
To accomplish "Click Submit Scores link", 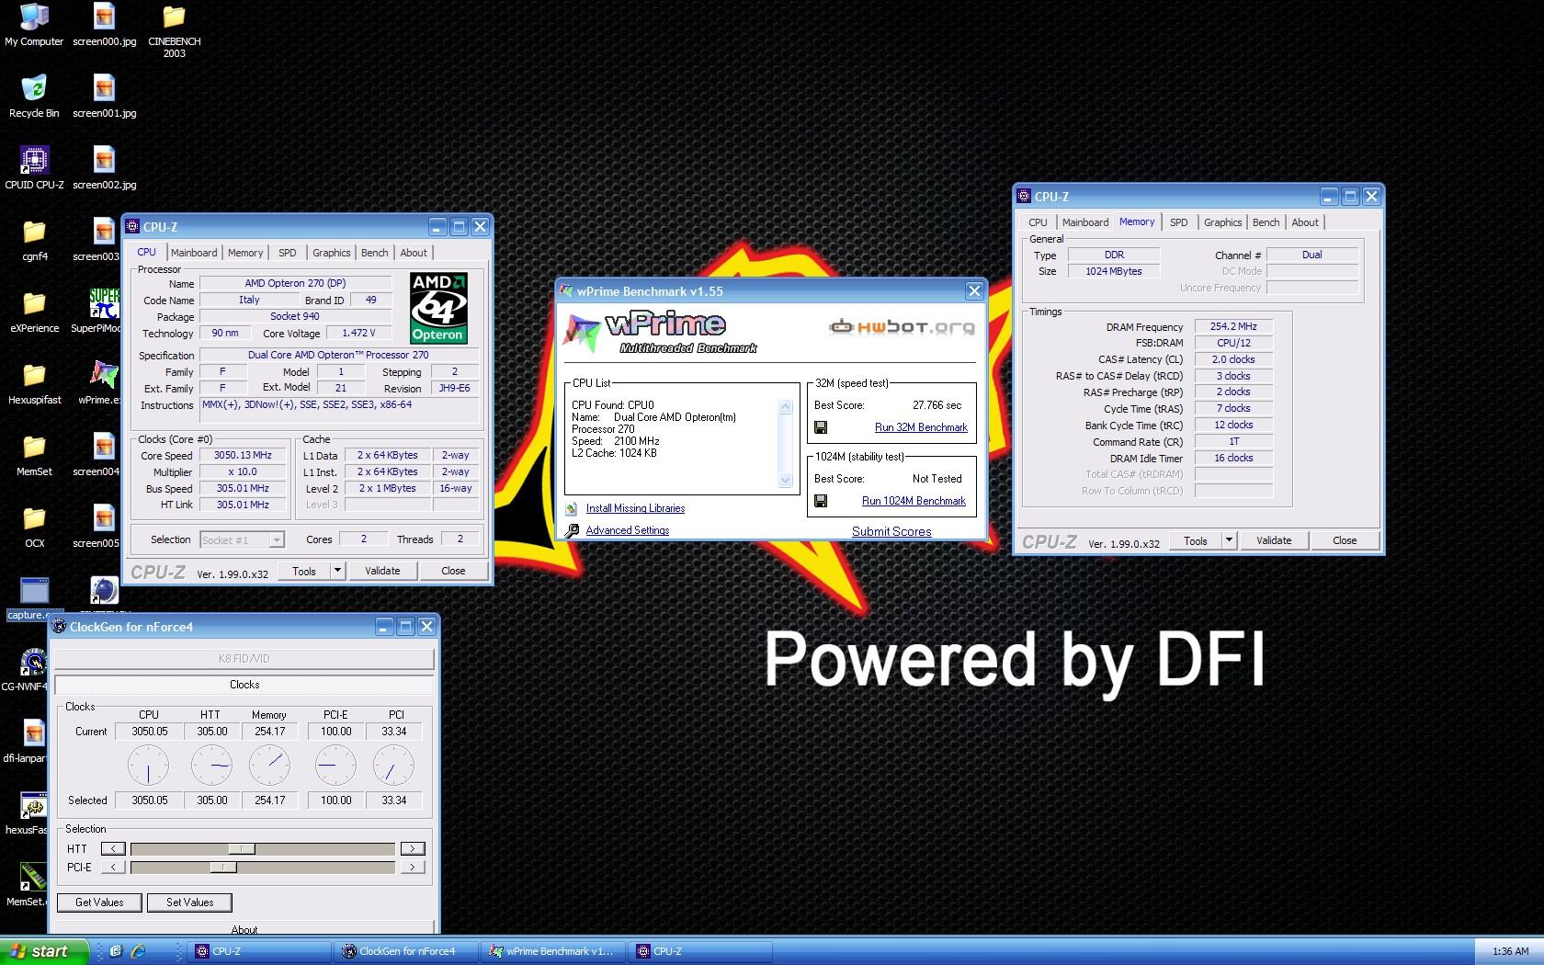I will click(x=891, y=531).
